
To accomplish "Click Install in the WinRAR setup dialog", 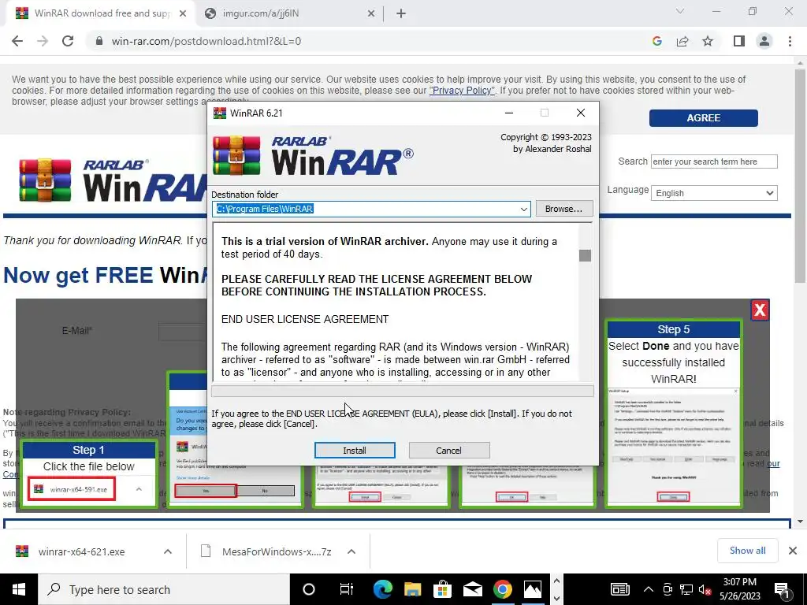I will [355, 450].
